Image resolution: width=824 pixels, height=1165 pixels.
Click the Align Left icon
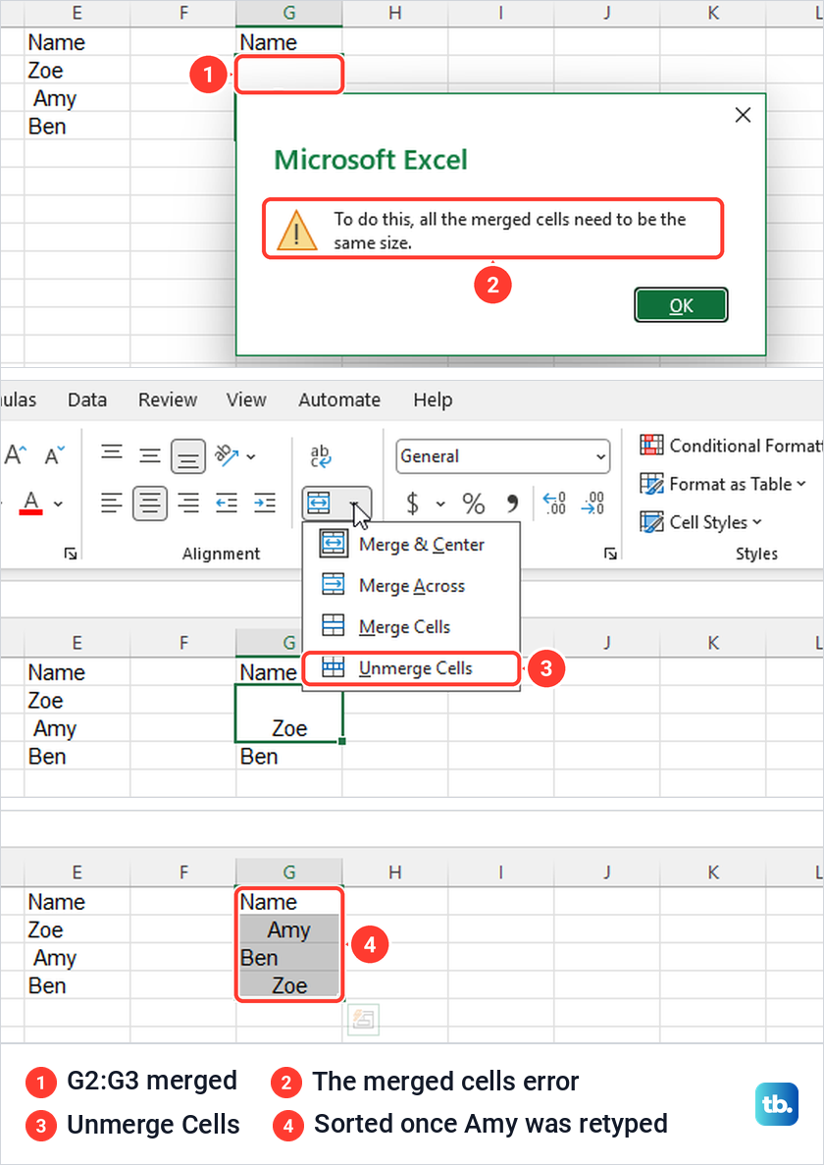tap(112, 503)
